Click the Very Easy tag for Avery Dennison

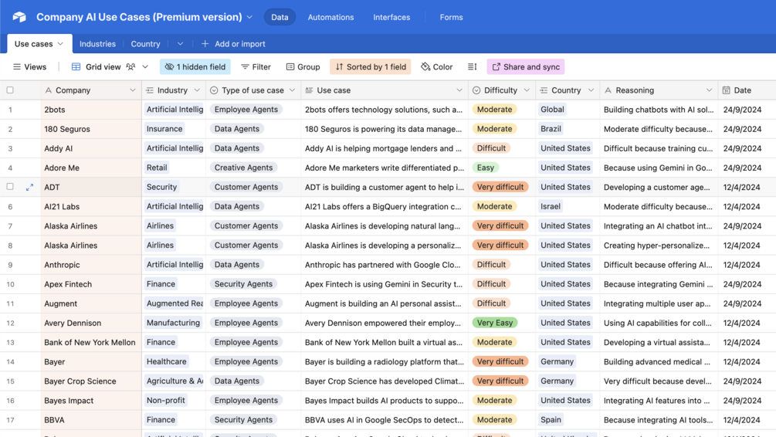[495, 323]
